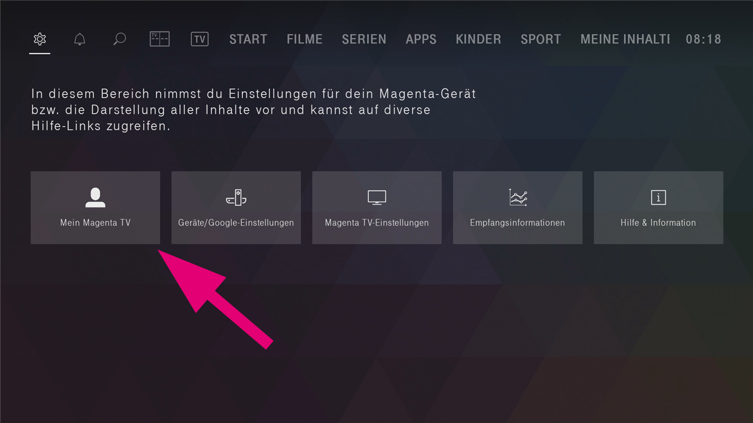
Task: Select the remote control icon on Geräte/Google-Einstellungen
Action: coord(236,197)
